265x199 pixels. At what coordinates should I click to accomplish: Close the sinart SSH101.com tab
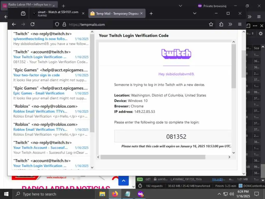pyautogui.click(x=83, y=13)
